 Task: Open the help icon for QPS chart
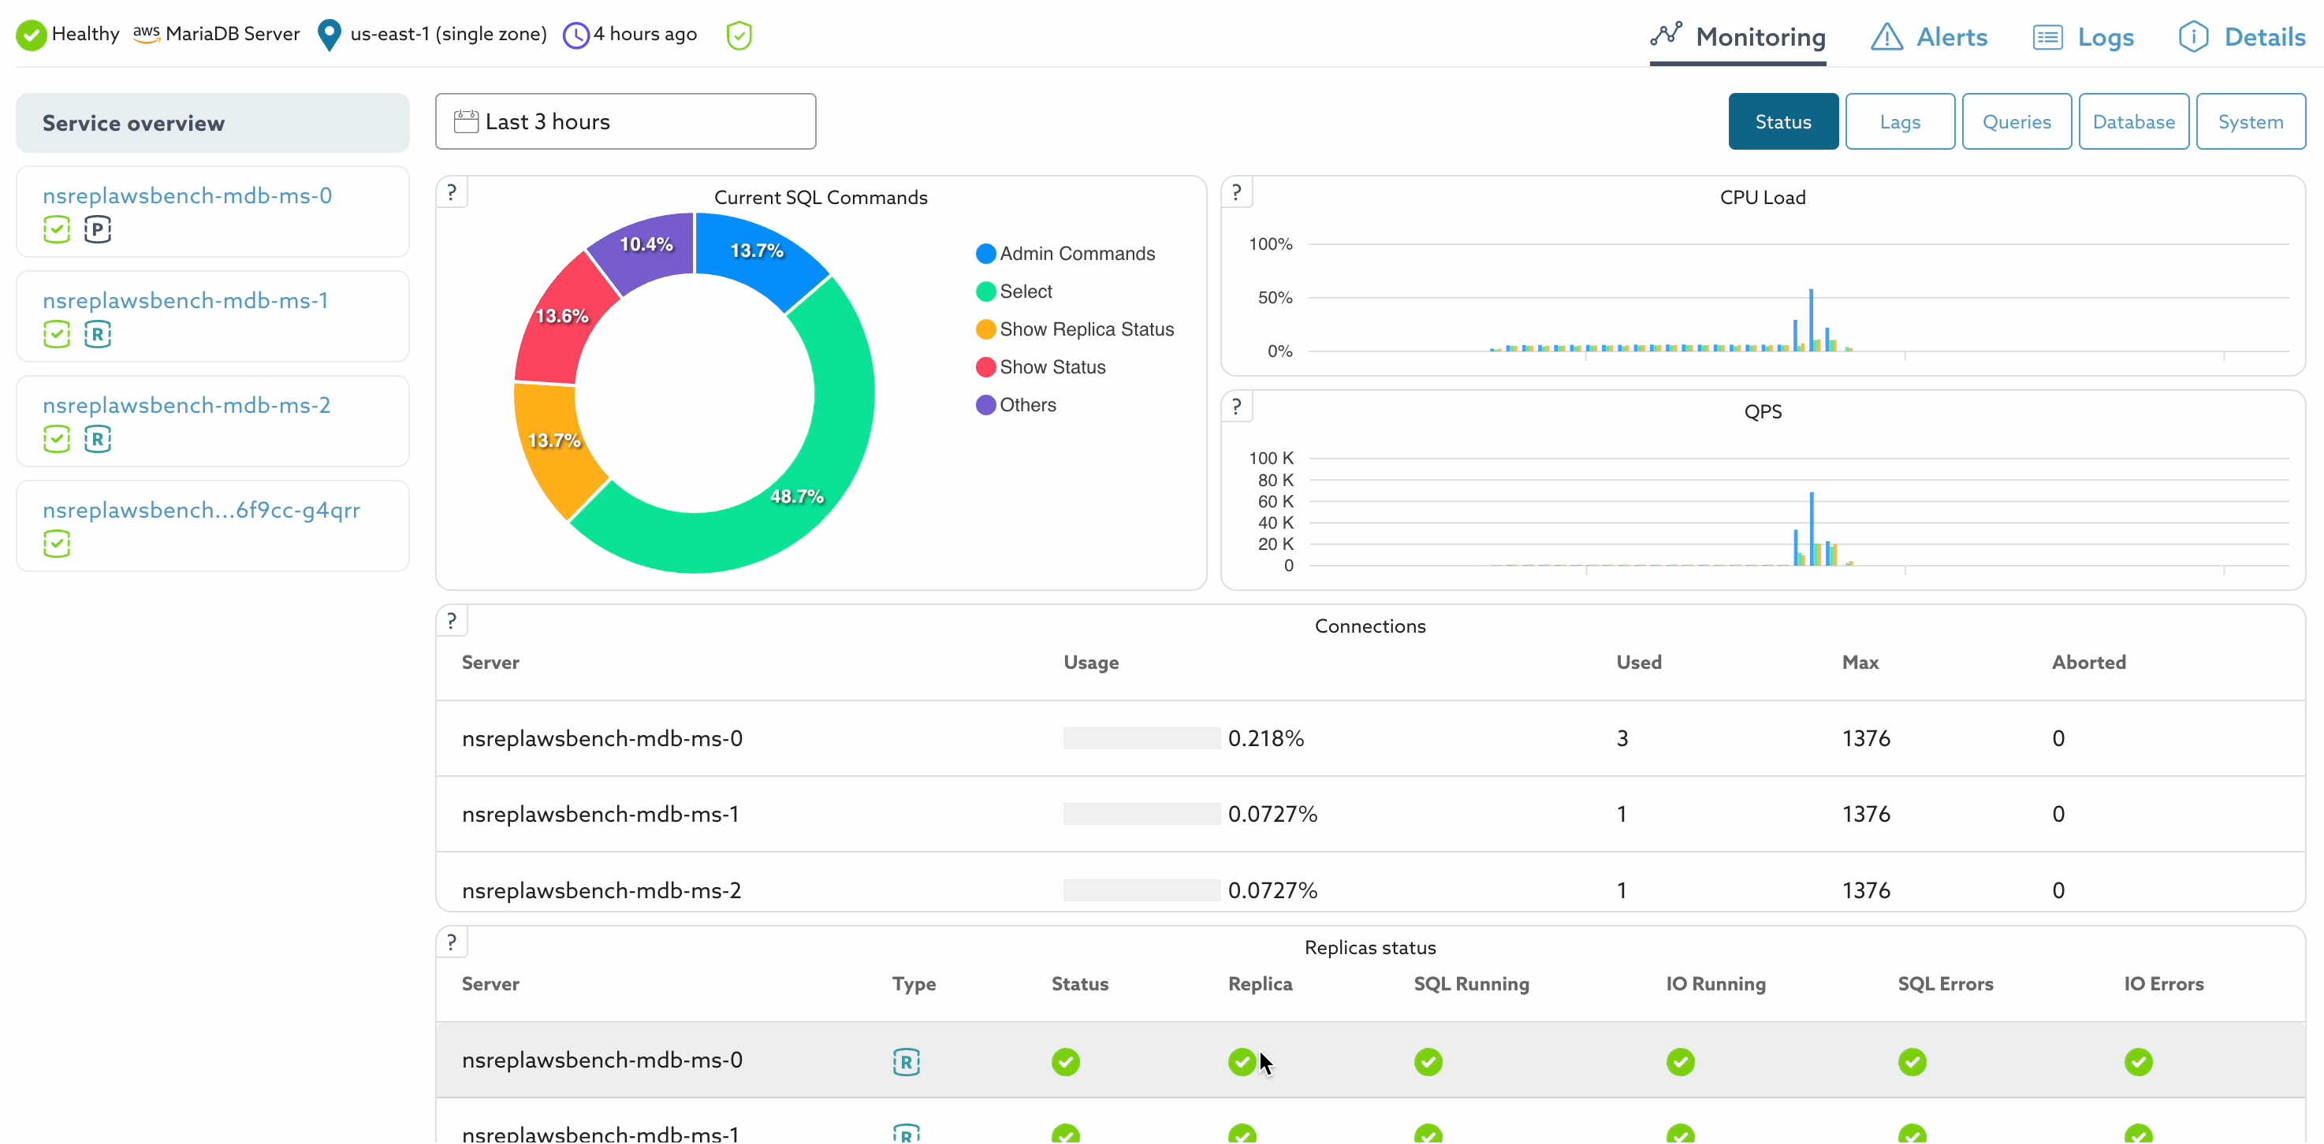1237,407
